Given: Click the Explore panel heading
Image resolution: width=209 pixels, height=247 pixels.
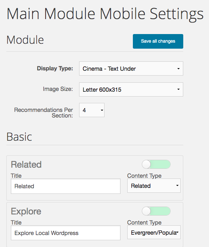Looking at the screenshot, I should [26, 211].
